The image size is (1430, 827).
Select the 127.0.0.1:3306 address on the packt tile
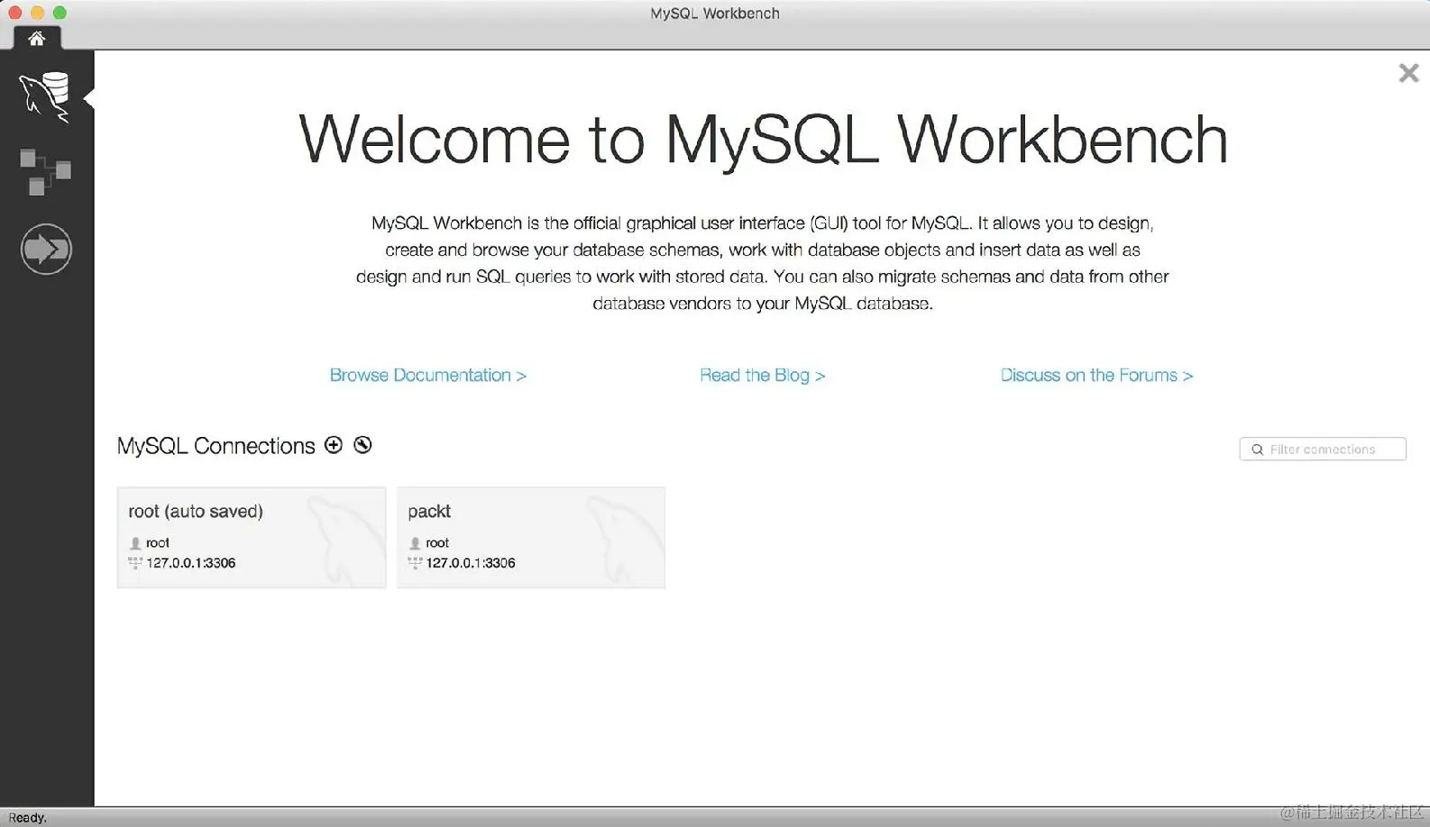click(471, 563)
